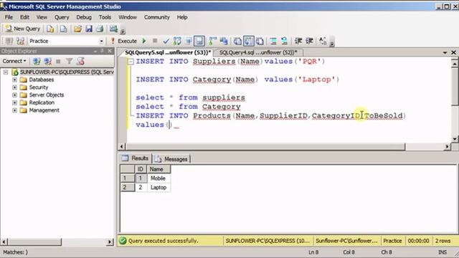This screenshot has height=258, width=459.
Task: Open the Practice database dropdown
Action: pos(101,42)
